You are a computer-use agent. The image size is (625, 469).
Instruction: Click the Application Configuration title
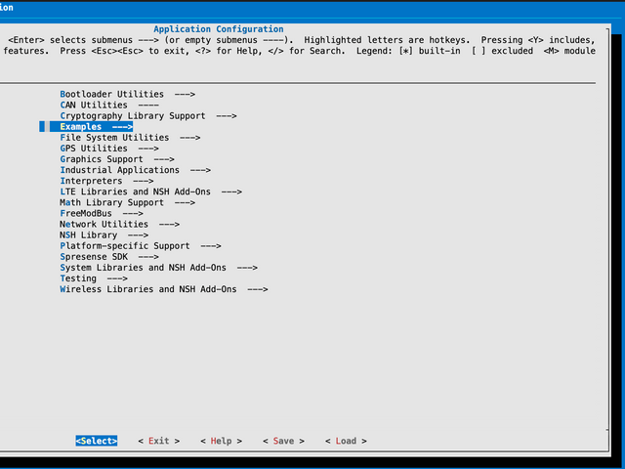[219, 29]
